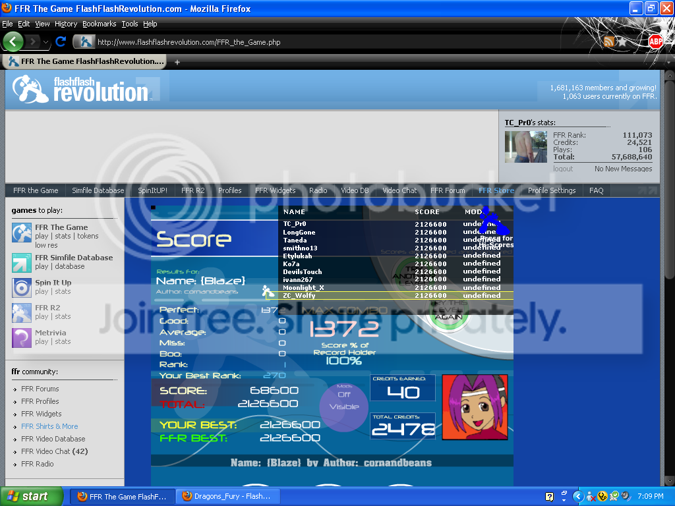Image resolution: width=675 pixels, height=506 pixels.
Task: Bookmark page using the star icon
Action: (x=621, y=42)
